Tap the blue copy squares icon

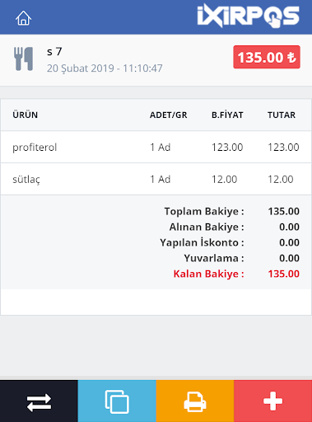(x=117, y=401)
